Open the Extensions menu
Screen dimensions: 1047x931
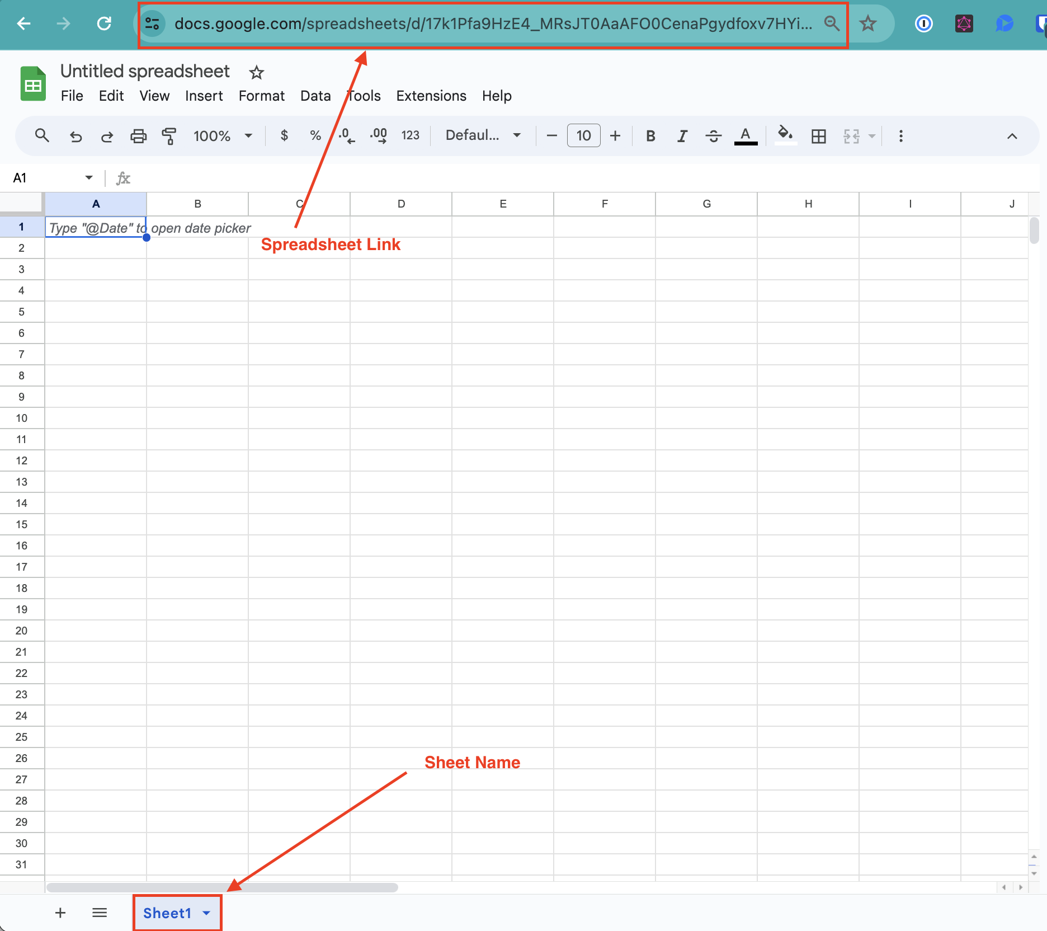click(431, 96)
